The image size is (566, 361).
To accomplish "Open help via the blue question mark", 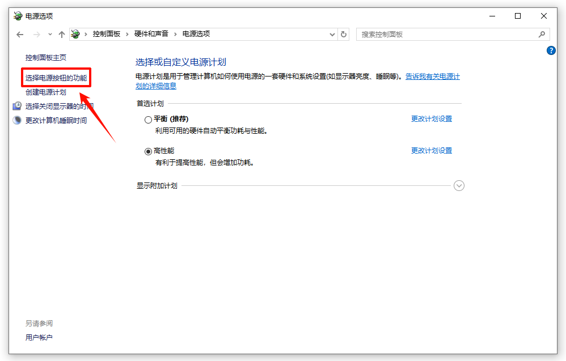I will pos(551,50).
